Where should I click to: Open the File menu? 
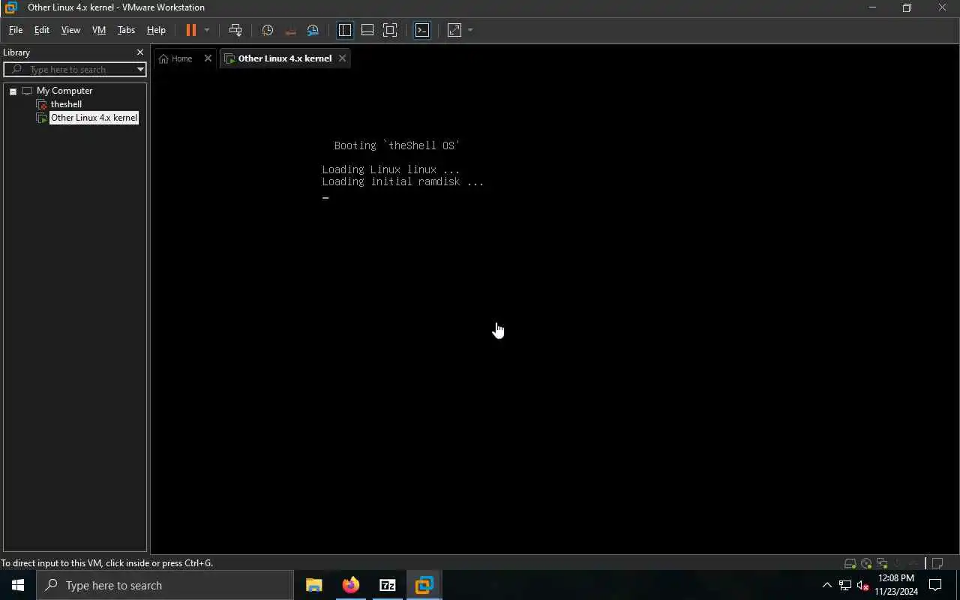click(16, 30)
